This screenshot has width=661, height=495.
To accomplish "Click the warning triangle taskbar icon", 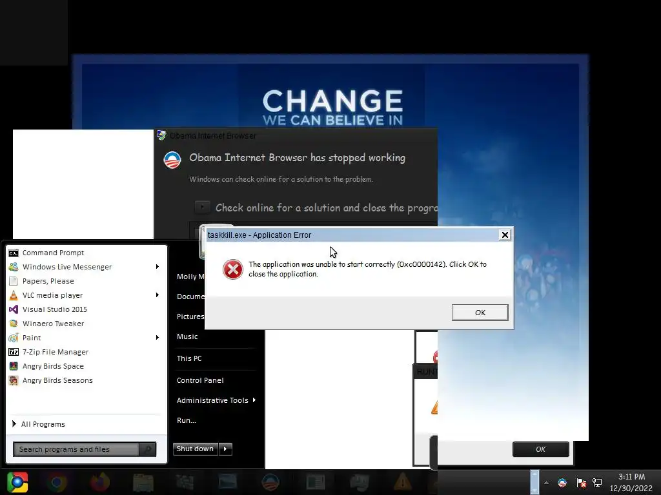I will [402, 482].
